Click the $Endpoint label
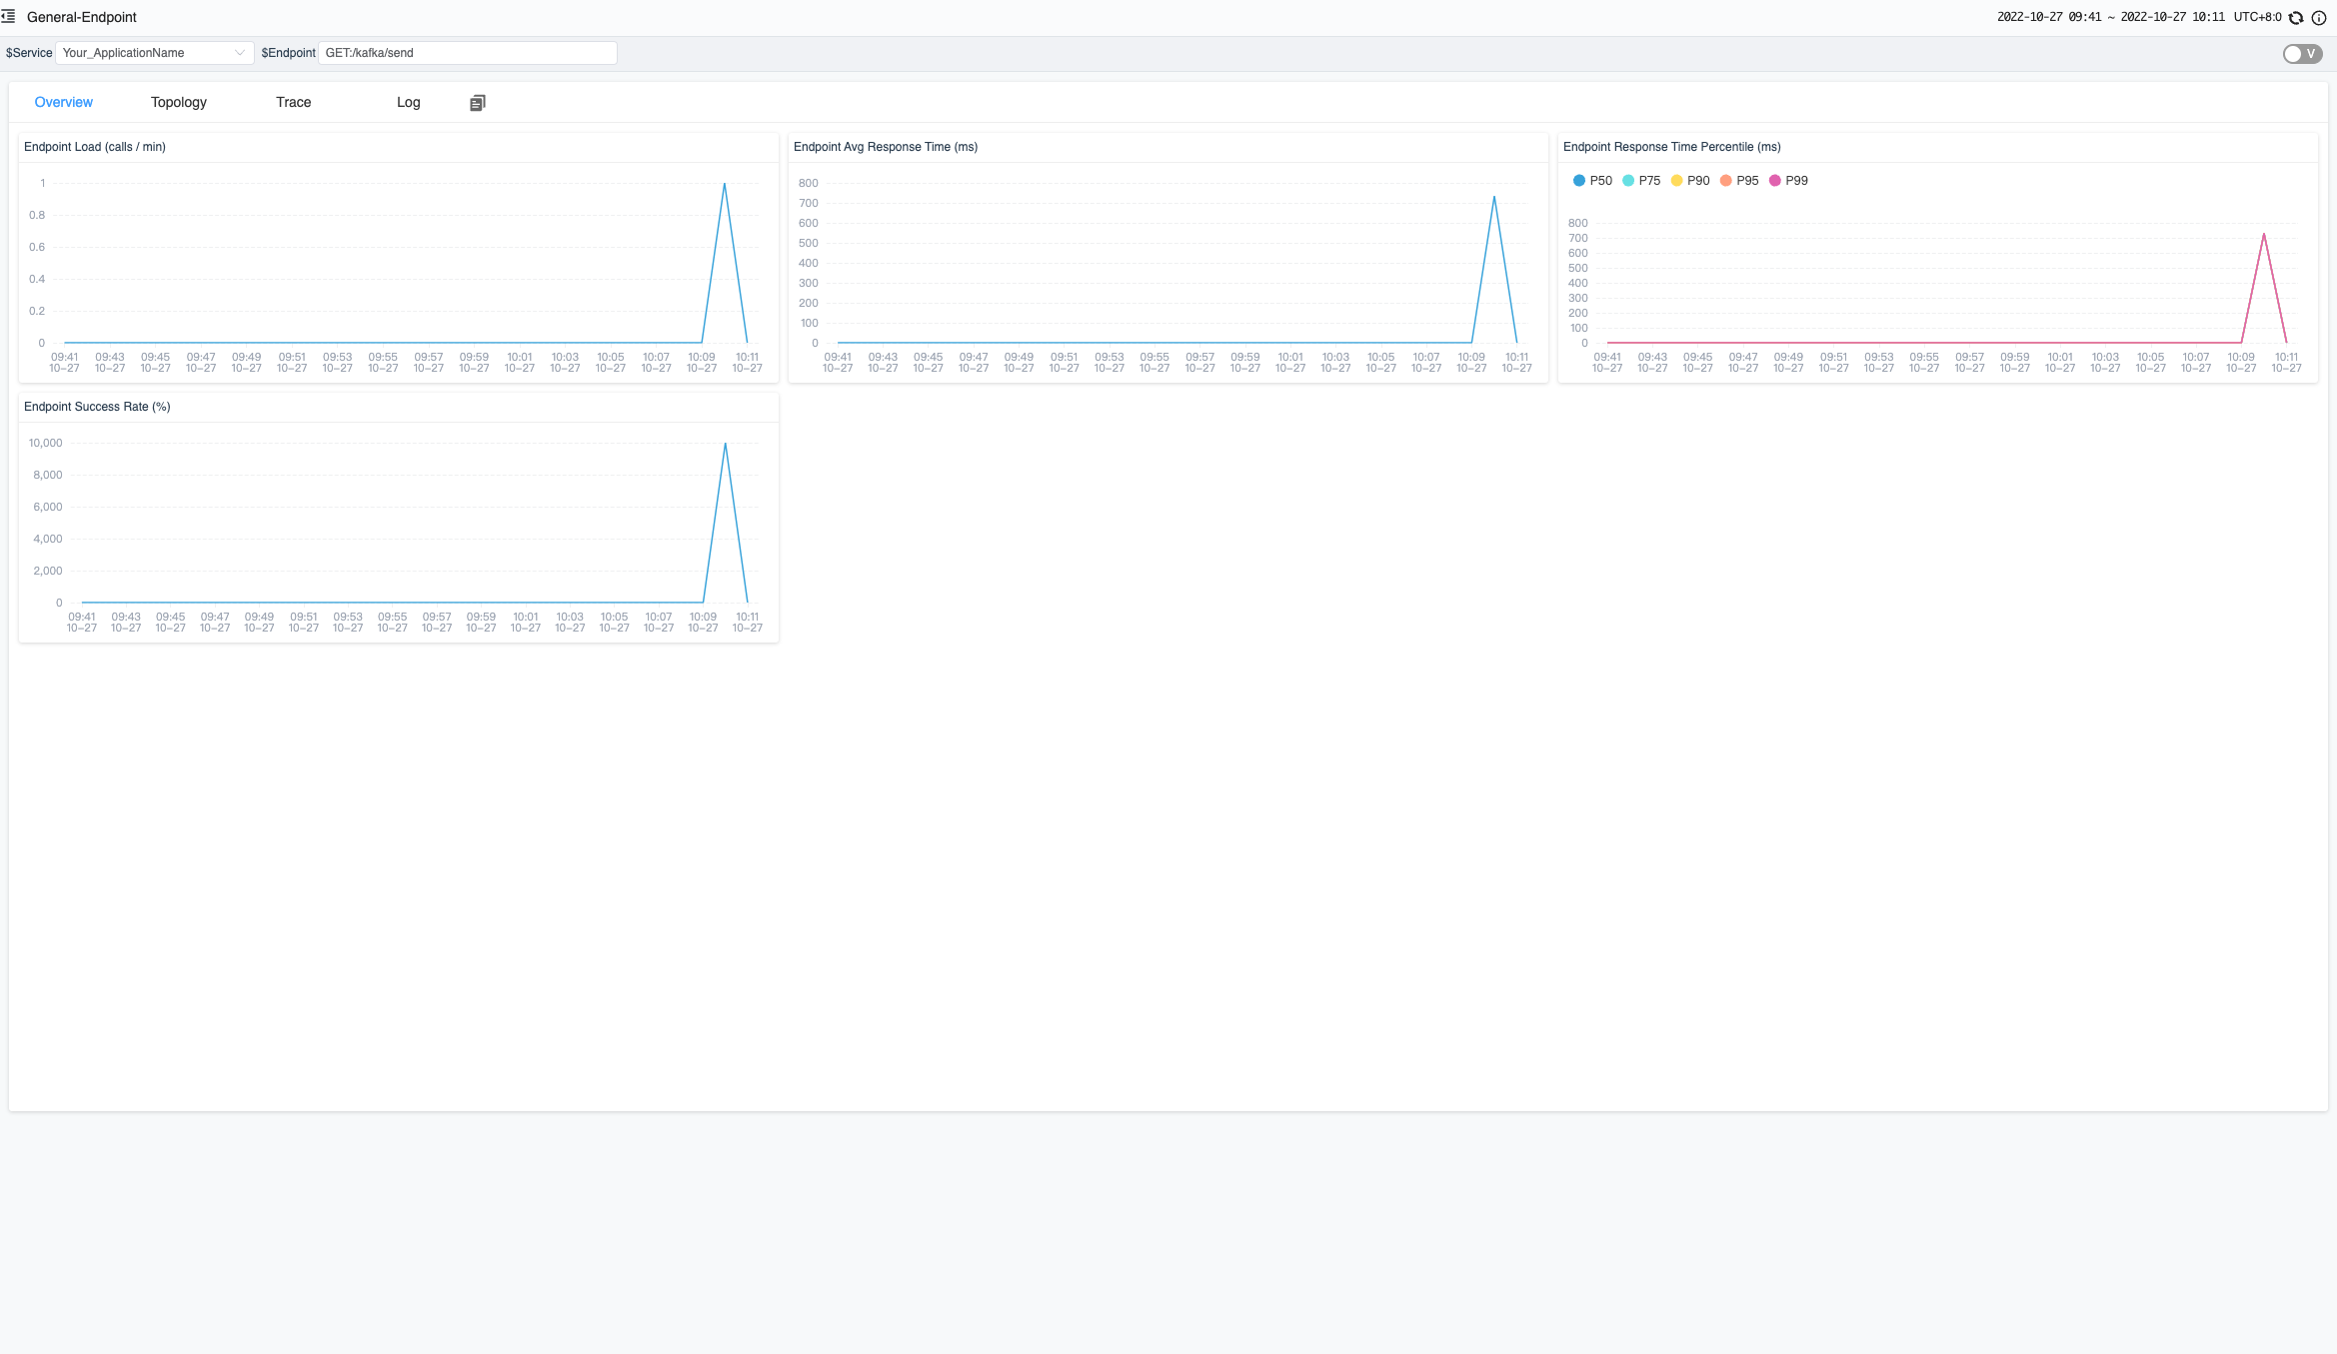This screenshot has width=2337, height=1354. point(289,53)
